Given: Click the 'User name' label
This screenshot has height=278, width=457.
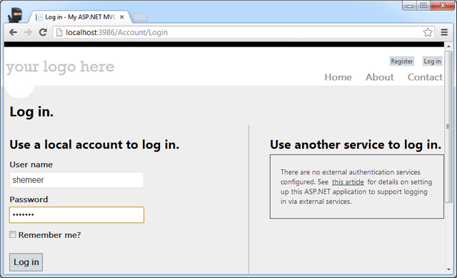Looking at the screenshot, I should click(x=31, y=164).
